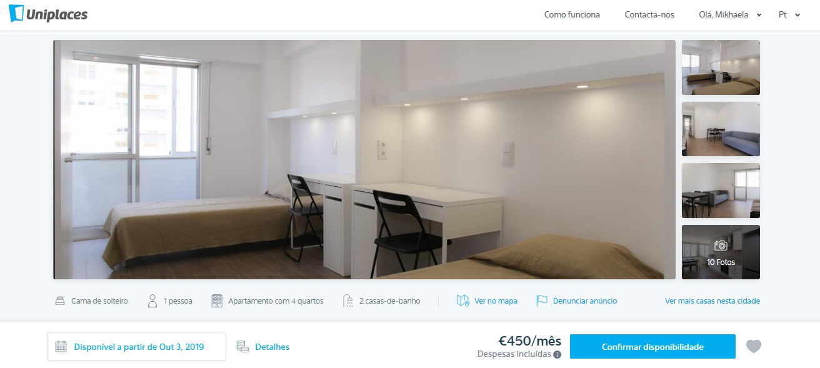Image resolution: width=820 pixels, height=368 pixels.
Task: Click the flag icon for Denunciar anúncio
Action: [542, 301]
